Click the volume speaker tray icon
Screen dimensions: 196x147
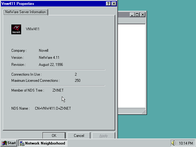coord(174,143)
